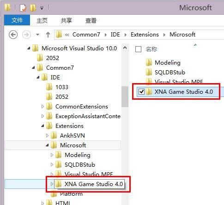Click Extensions in the address bar
This screenshot has width=224, height=205.
(145, 35)
